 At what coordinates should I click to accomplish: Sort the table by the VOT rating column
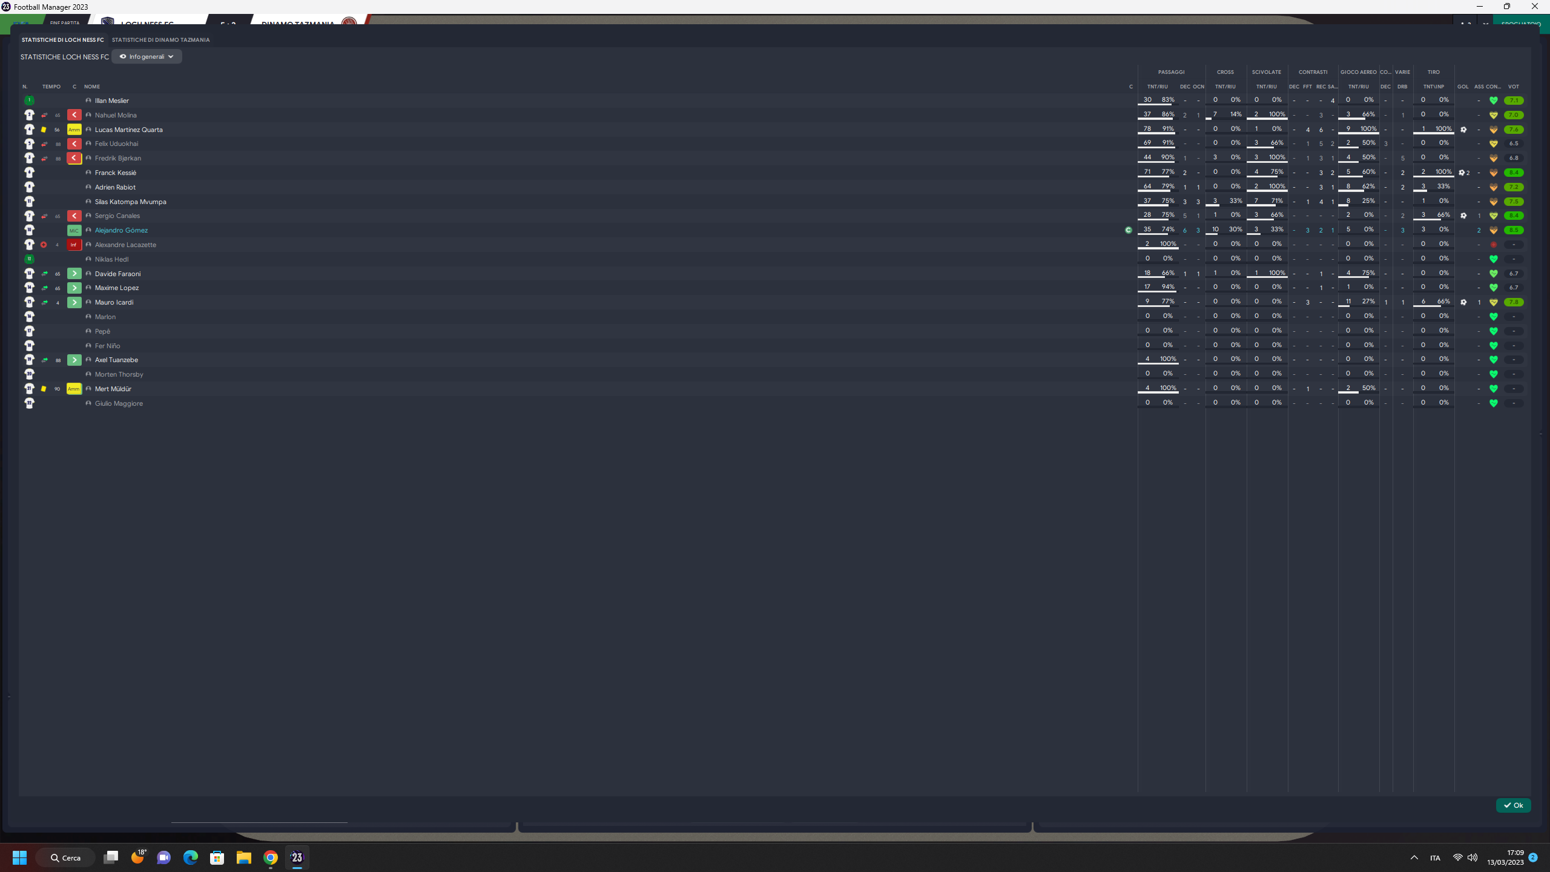[1514, 87]
